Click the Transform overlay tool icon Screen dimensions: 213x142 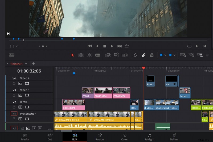12,46
